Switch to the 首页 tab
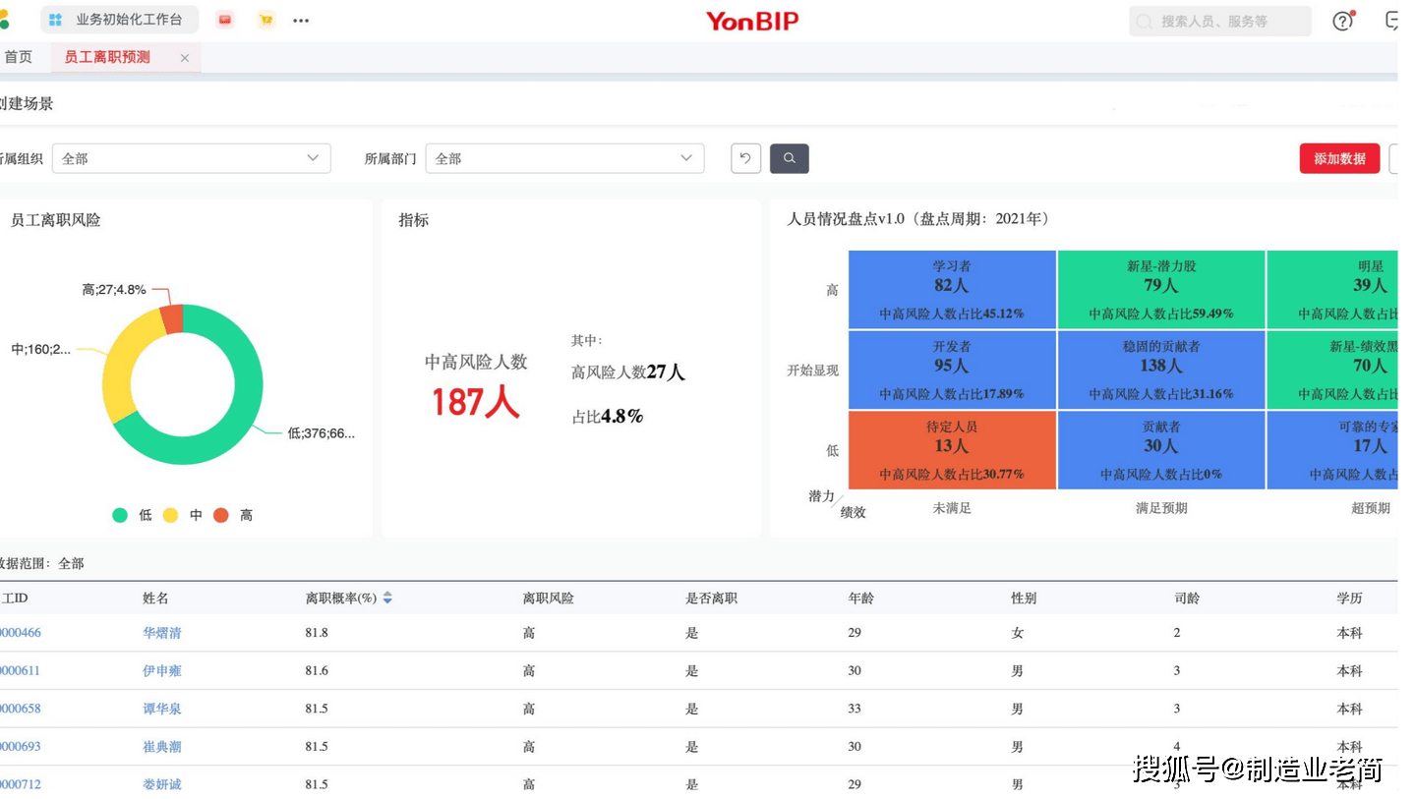 coord(18,57)
